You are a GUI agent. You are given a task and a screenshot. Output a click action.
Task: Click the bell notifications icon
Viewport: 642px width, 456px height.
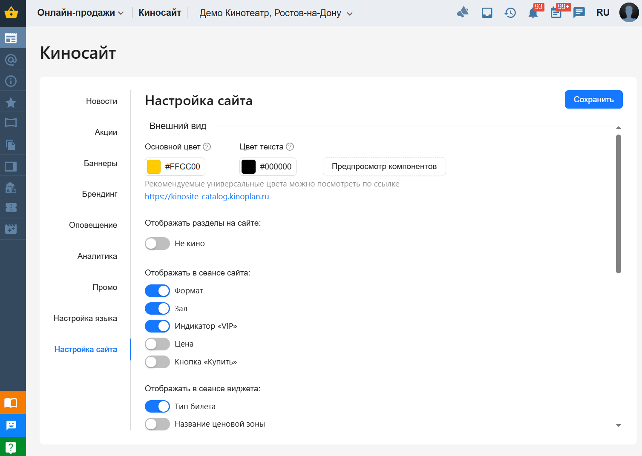533,13
